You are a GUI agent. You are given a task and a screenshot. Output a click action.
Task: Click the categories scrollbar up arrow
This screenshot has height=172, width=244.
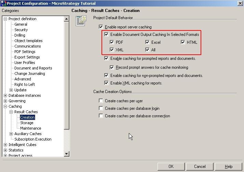[66, 19]
